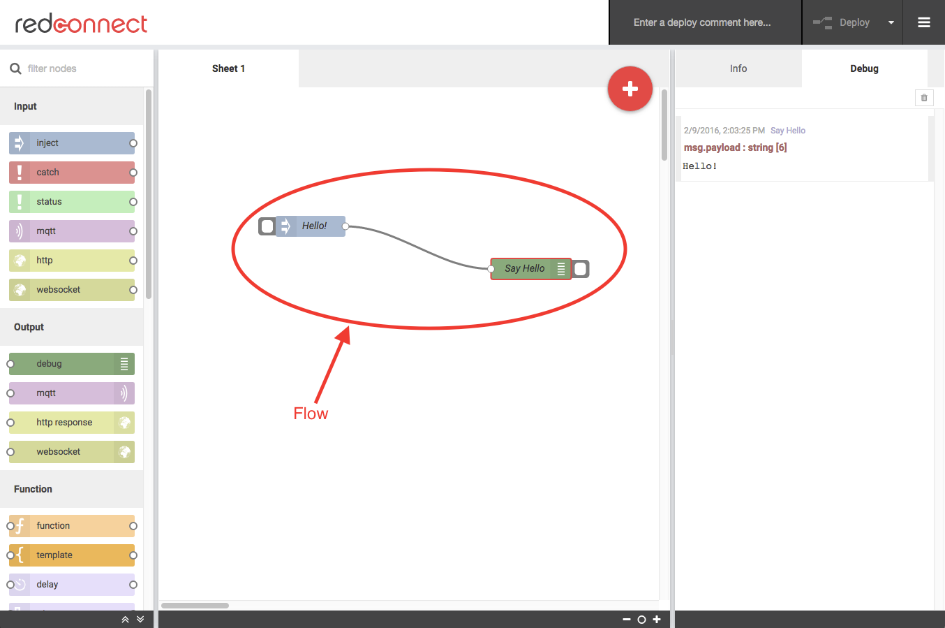Open the Deploy dropdown arrow
This screenshot has height=628, width=945.
tap(891, 22)
